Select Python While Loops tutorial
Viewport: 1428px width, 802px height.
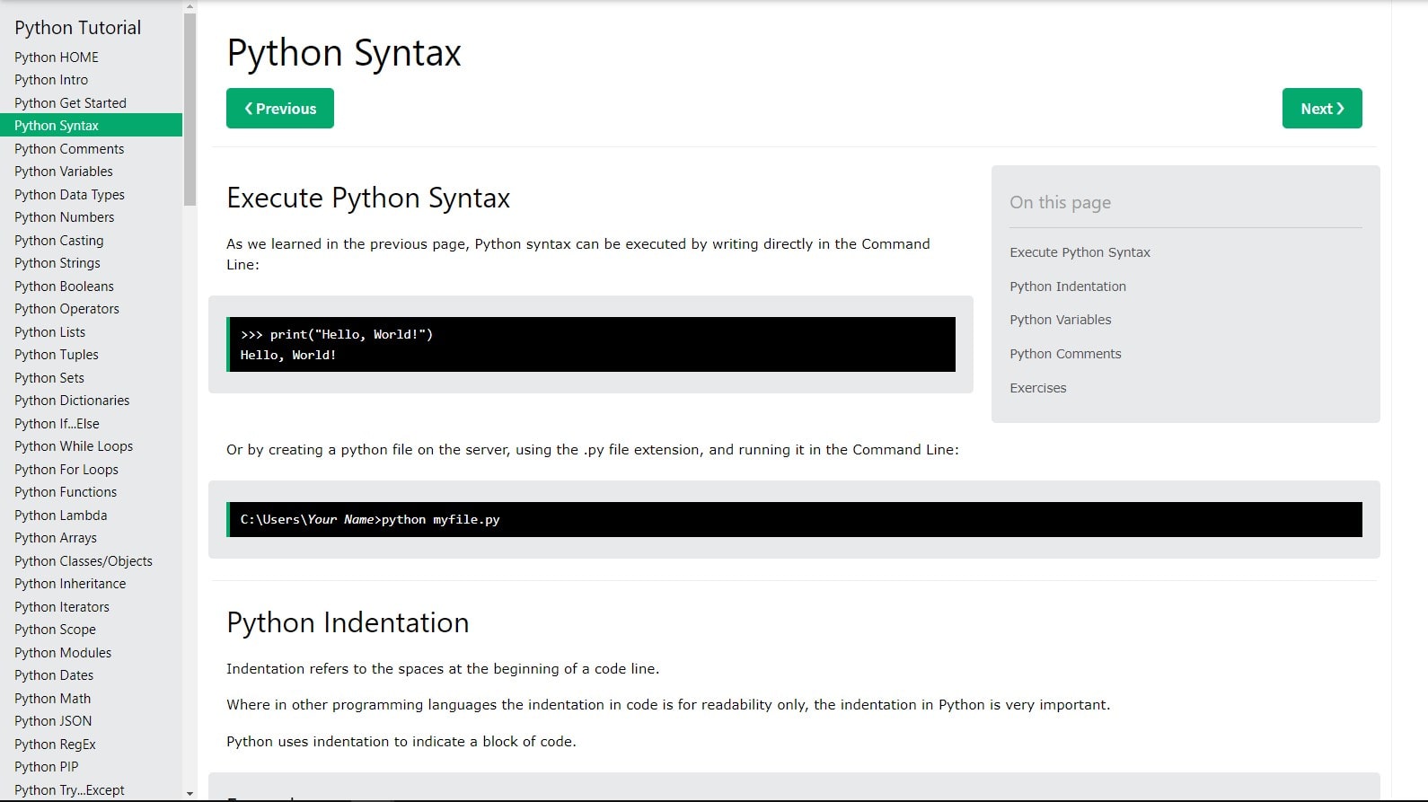(74, 446)
